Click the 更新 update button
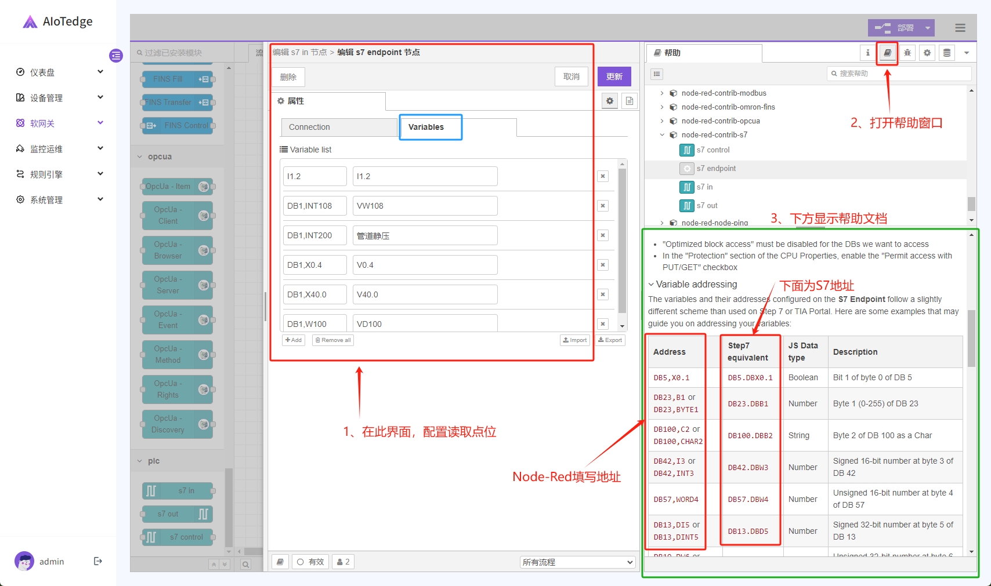Viewport: 991px width, 586px height. tap(614, 77)
